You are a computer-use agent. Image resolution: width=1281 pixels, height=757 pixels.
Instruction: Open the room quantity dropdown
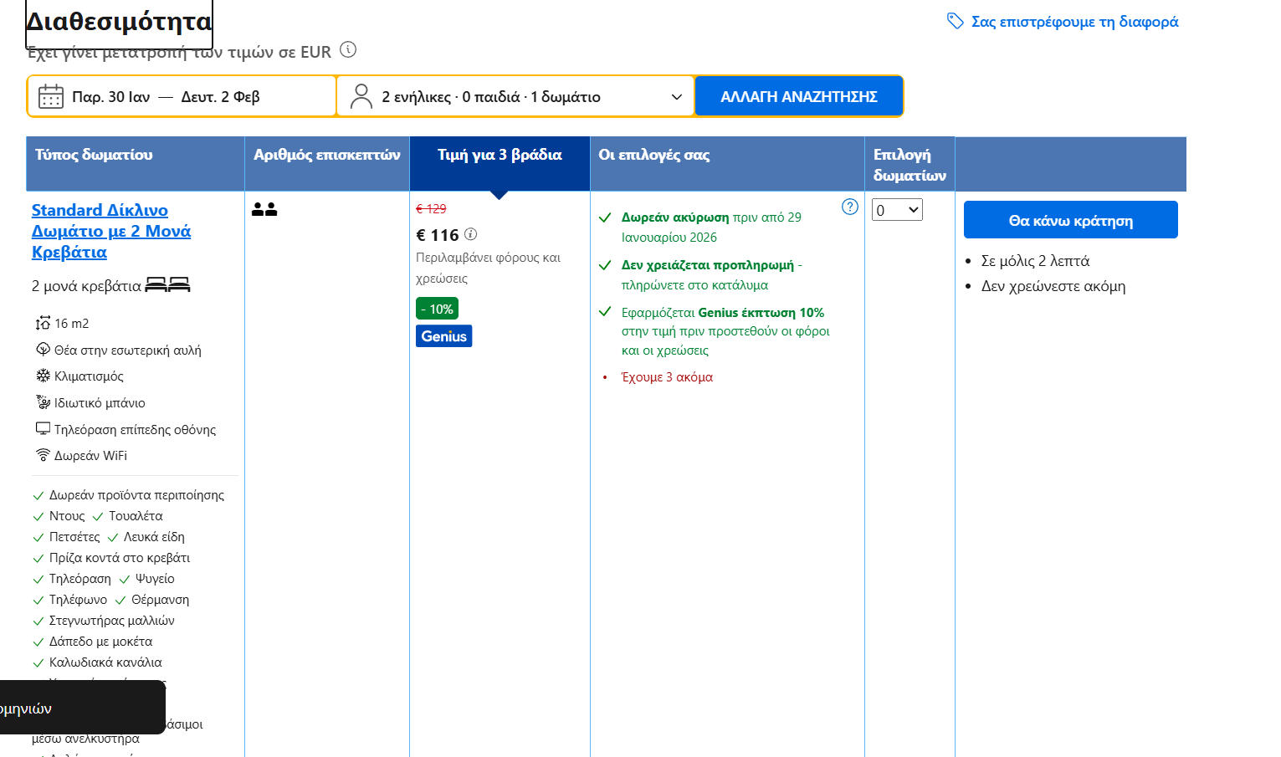pyautogui.click(x=897, y=210)
